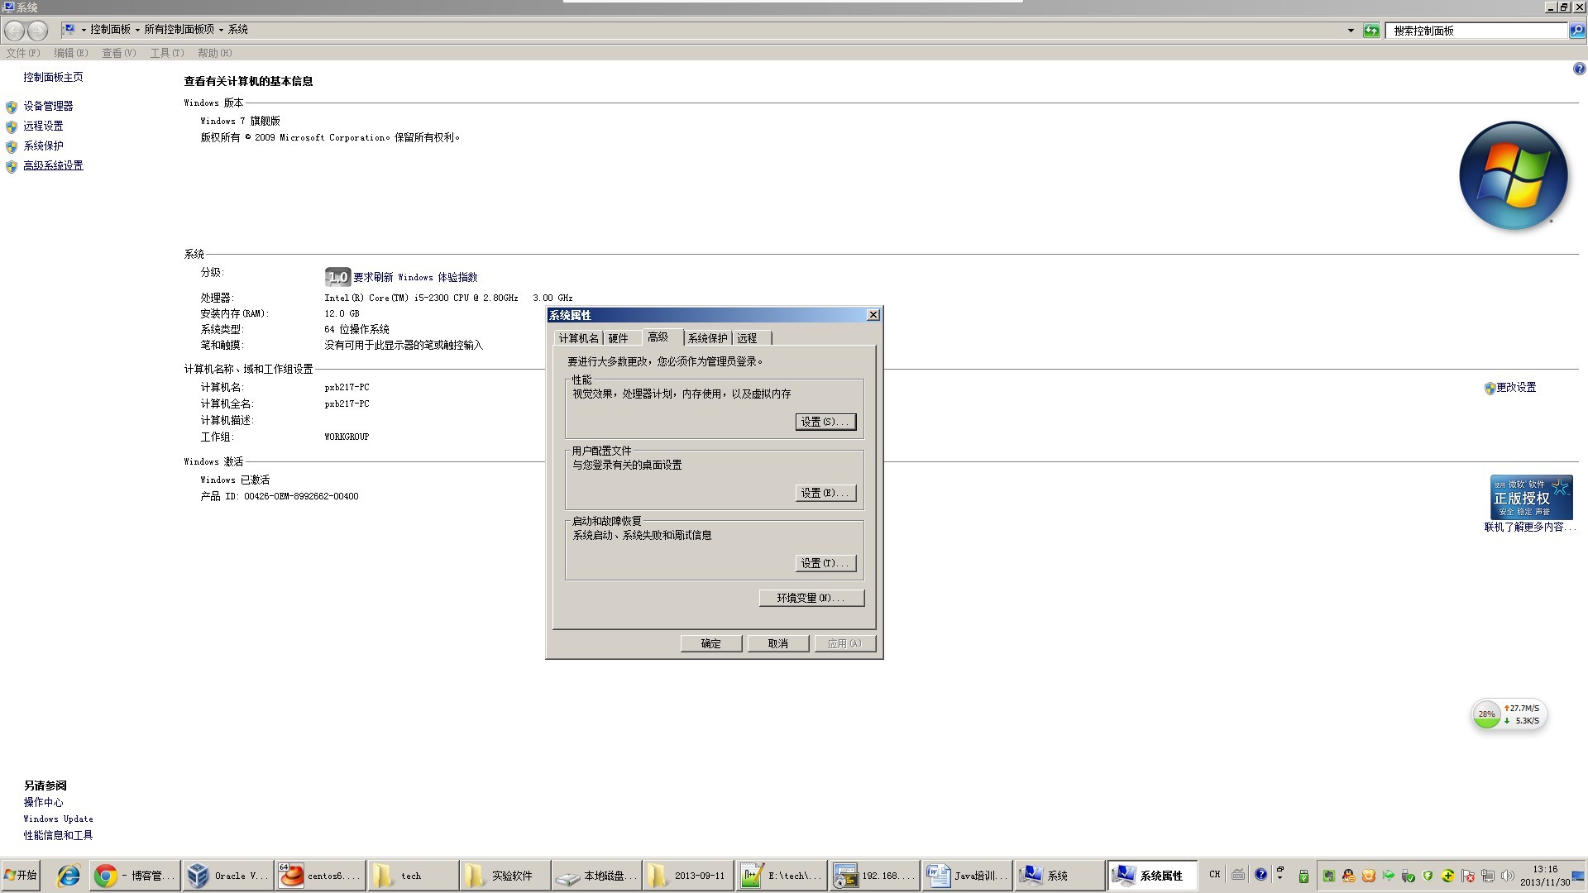Screen dimensions: 1588x893
Task: Open user profiles 设置(E) button
Action: 825,493
